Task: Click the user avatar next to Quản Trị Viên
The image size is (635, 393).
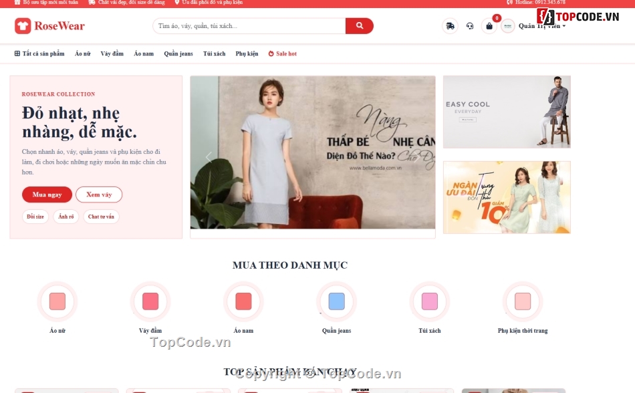Action: point(508,26)
